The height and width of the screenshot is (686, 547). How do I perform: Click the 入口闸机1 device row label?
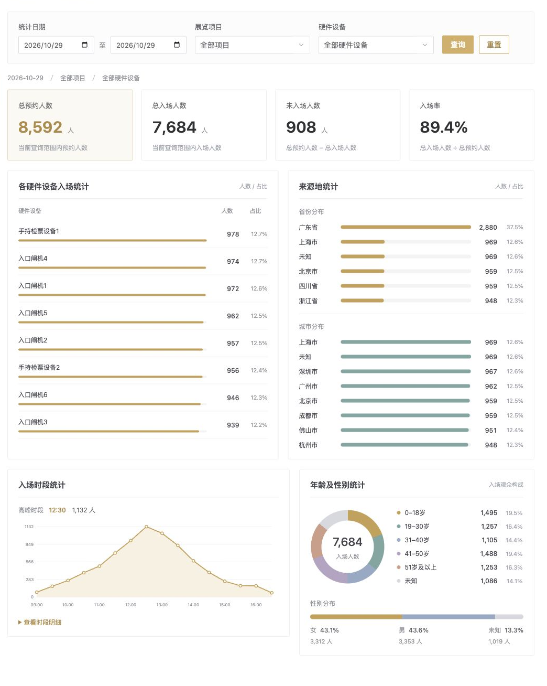click(x=32, y=286)
